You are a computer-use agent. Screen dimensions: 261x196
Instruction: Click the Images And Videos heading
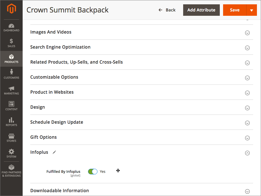[x=51, y=32]
